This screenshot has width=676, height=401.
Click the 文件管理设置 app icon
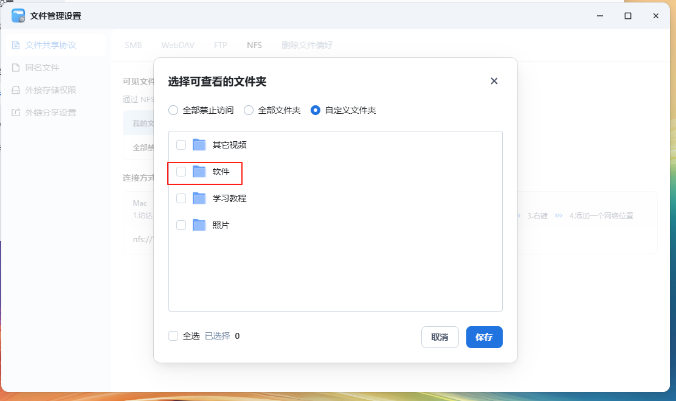click(18, 16)
